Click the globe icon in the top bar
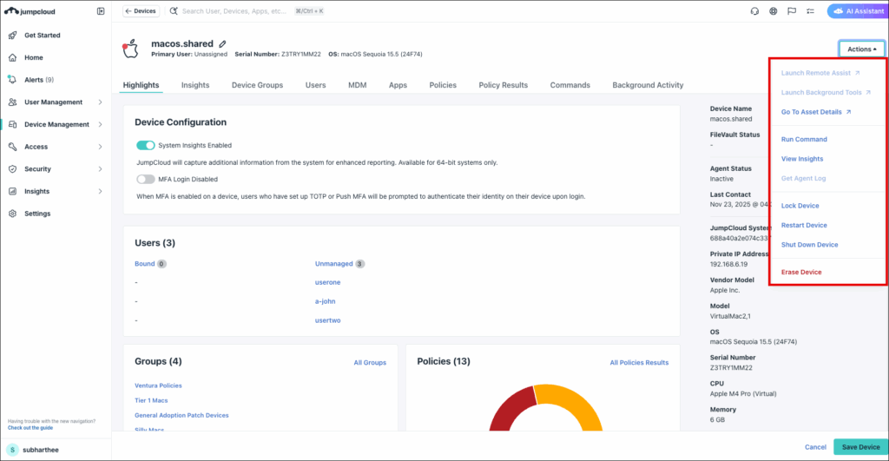 [773, 11]
